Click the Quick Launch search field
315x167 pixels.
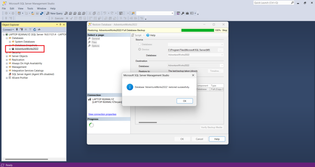tap(272, 3)
